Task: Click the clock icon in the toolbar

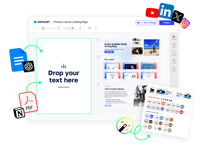Action: (96, 28)
